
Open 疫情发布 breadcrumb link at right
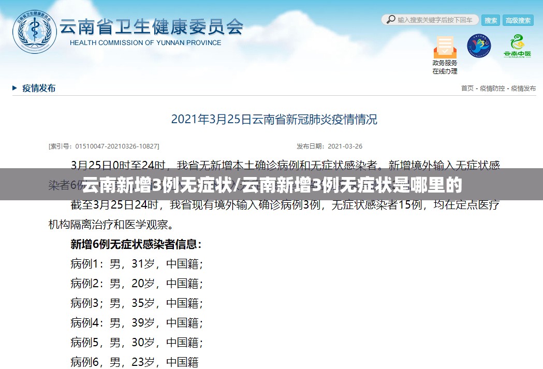(x=523, y=88)
